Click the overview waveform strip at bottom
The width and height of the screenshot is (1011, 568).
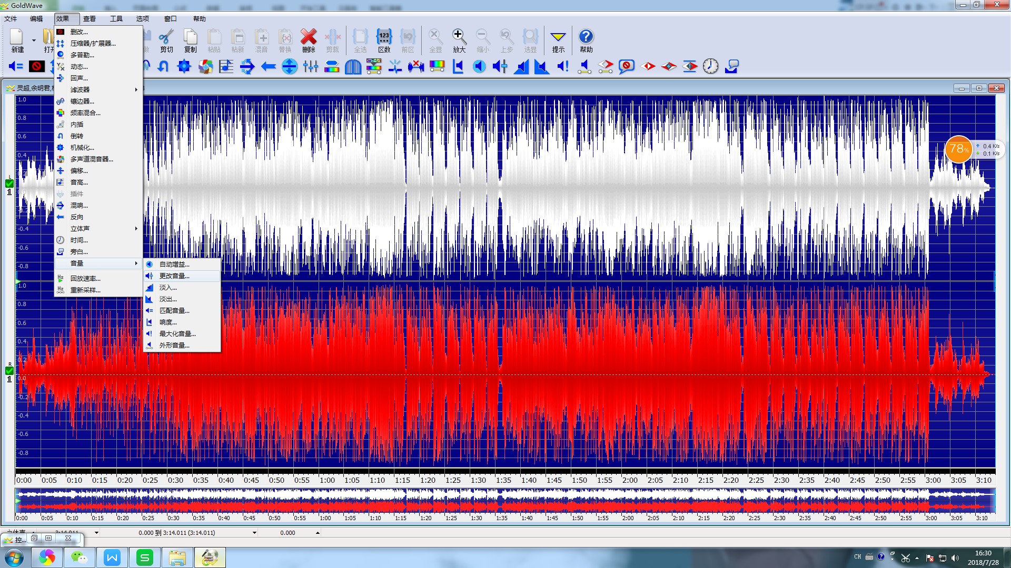[506, 501]
